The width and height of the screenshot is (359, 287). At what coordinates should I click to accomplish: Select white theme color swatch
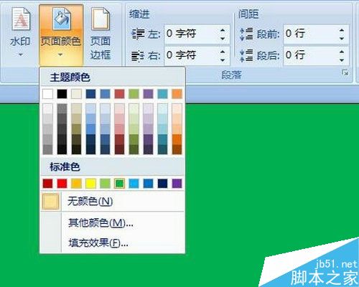point(47,94)
